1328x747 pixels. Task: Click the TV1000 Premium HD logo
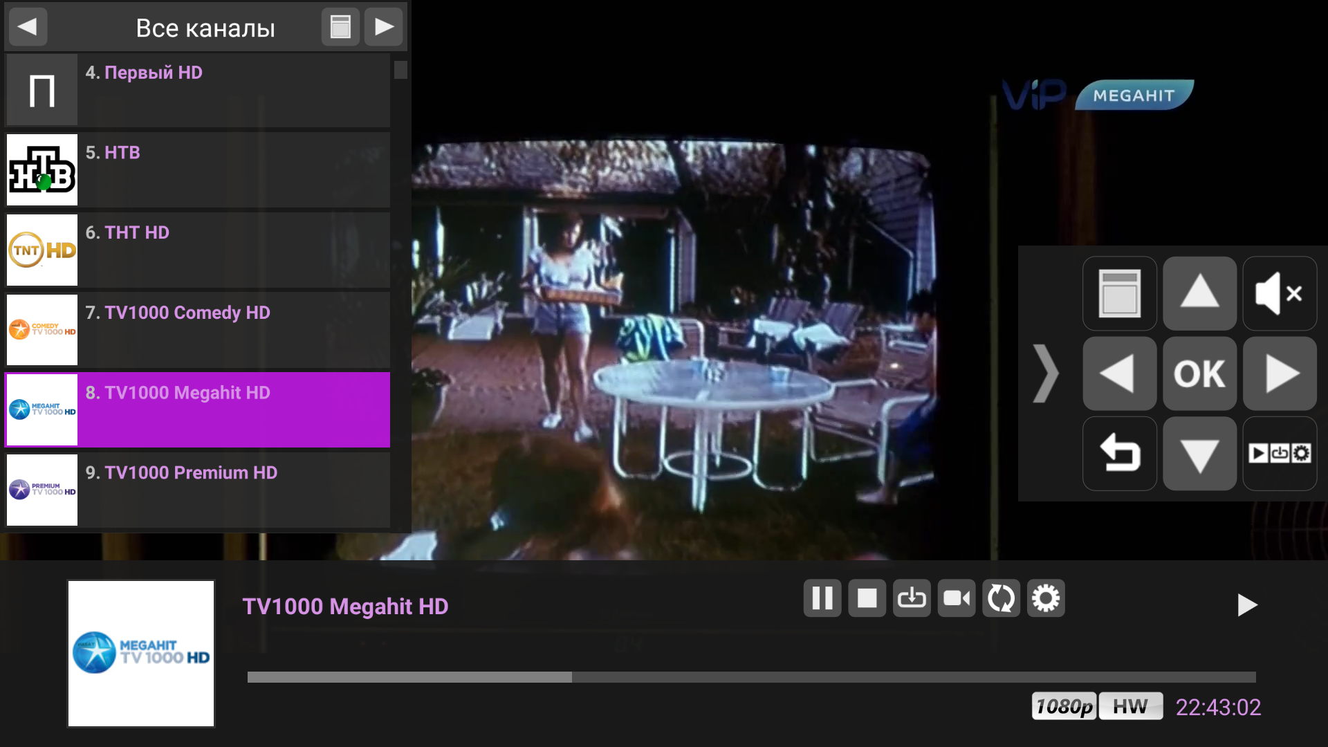[42, 490]
